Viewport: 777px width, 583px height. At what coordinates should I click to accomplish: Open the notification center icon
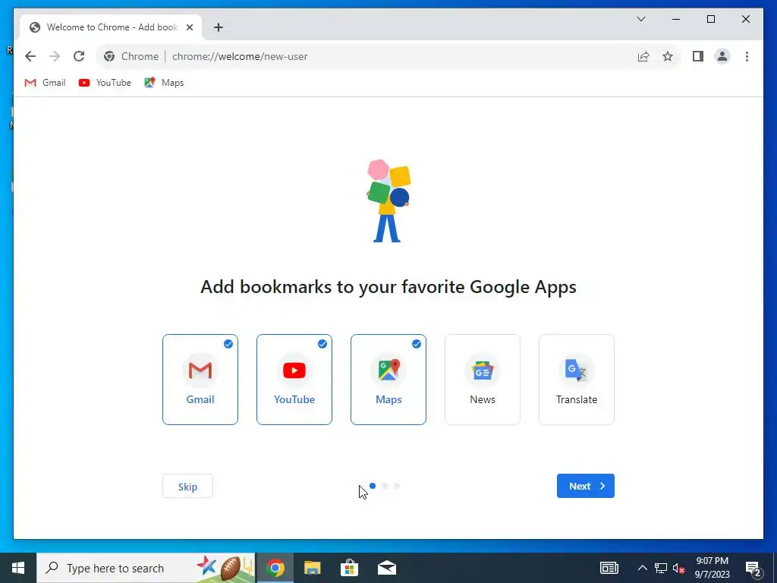point(753,568)
